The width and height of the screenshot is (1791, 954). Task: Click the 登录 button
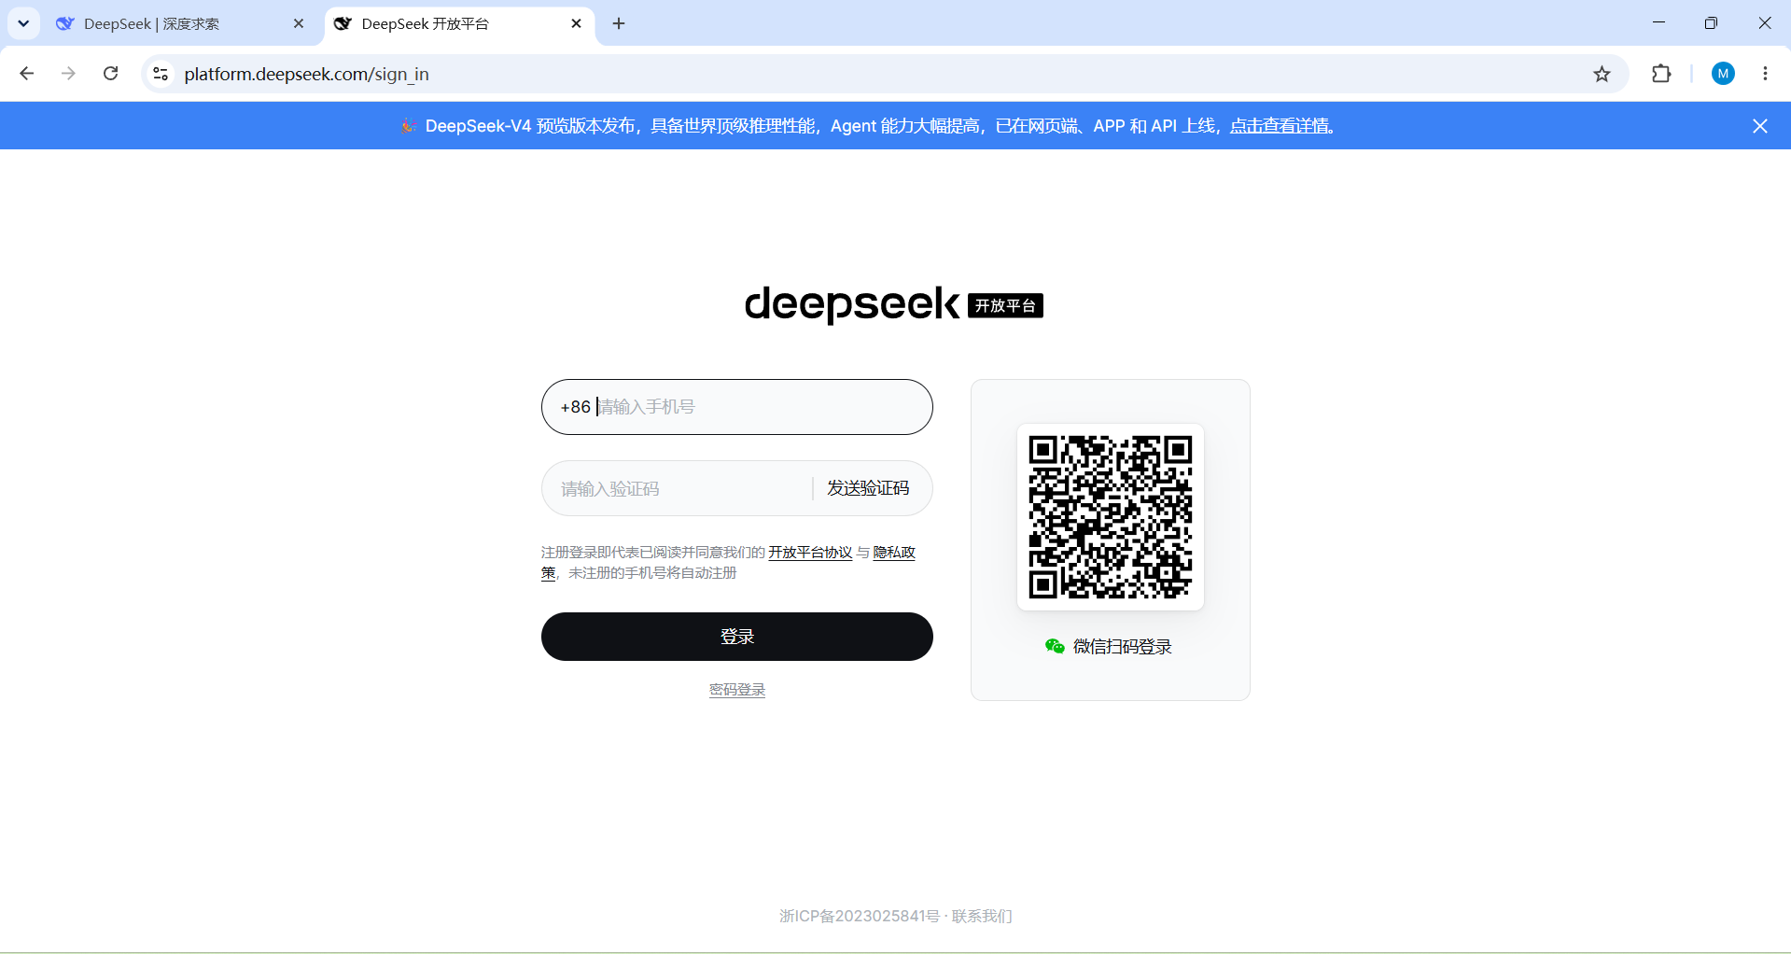(x=737, y=637)
